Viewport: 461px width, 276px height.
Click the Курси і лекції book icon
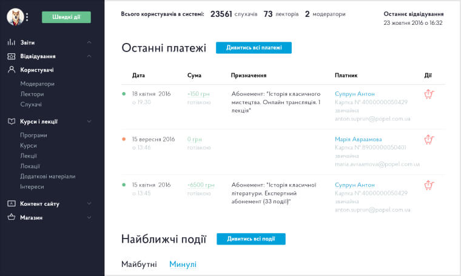pyautogui.click(x=11, y=121)
